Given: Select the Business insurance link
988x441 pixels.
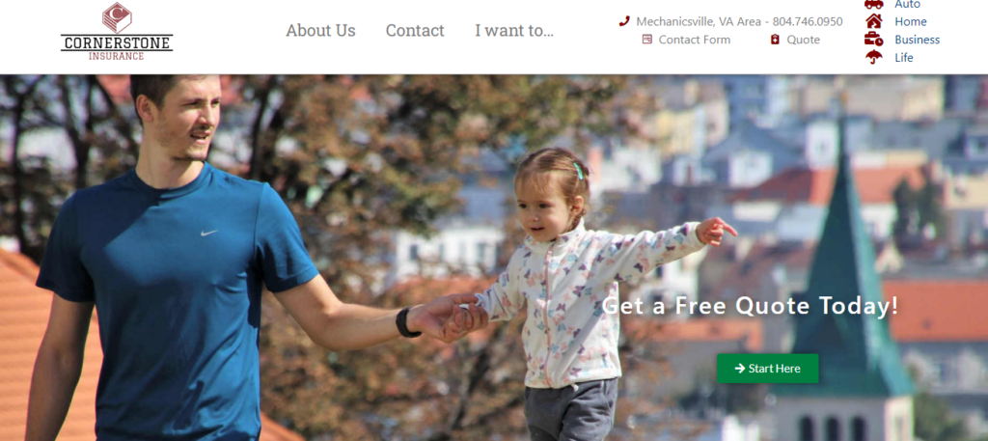Looking at the screenshot, I should pyautogui.click(x=917, y=40).
